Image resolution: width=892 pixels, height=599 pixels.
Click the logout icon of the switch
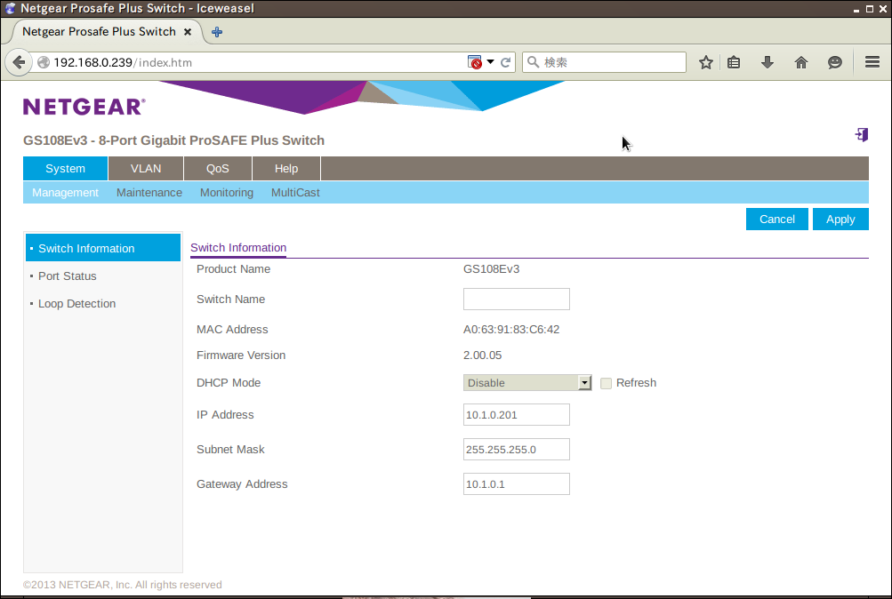pyautogui.click(x=861, y=135)
